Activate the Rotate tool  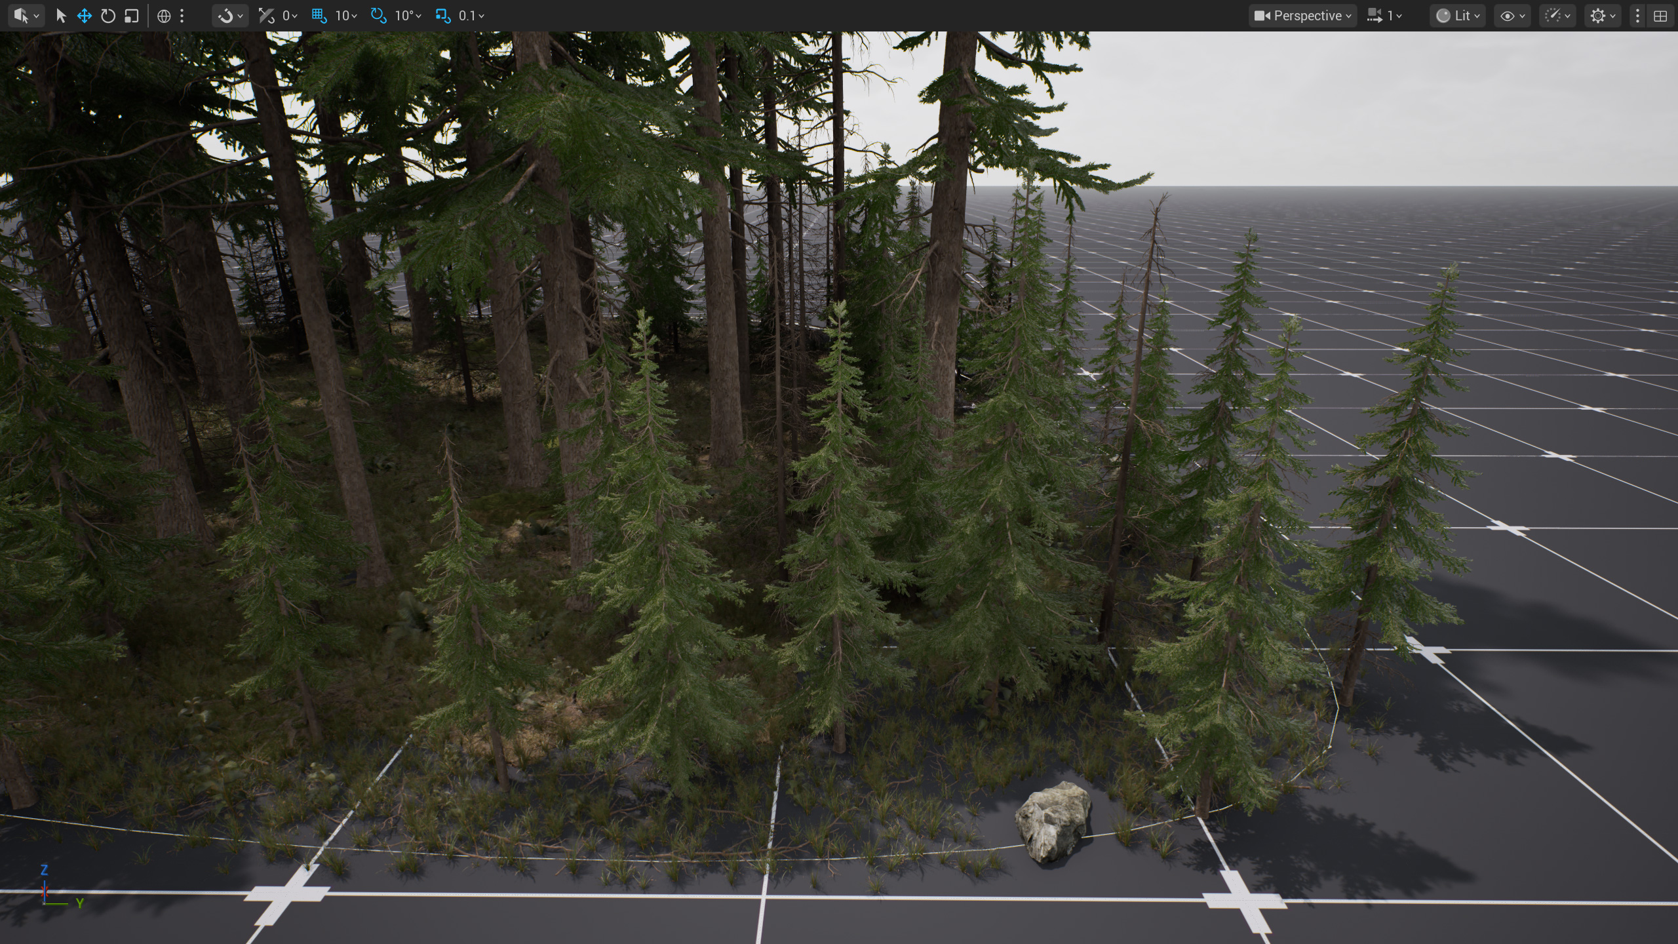click(x=108, y=16)
